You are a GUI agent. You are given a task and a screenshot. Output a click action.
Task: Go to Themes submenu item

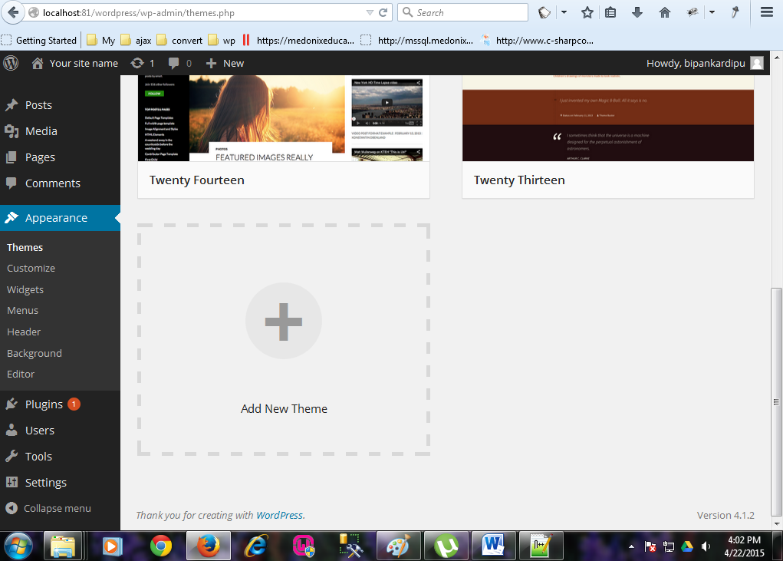tap(25, 247)
